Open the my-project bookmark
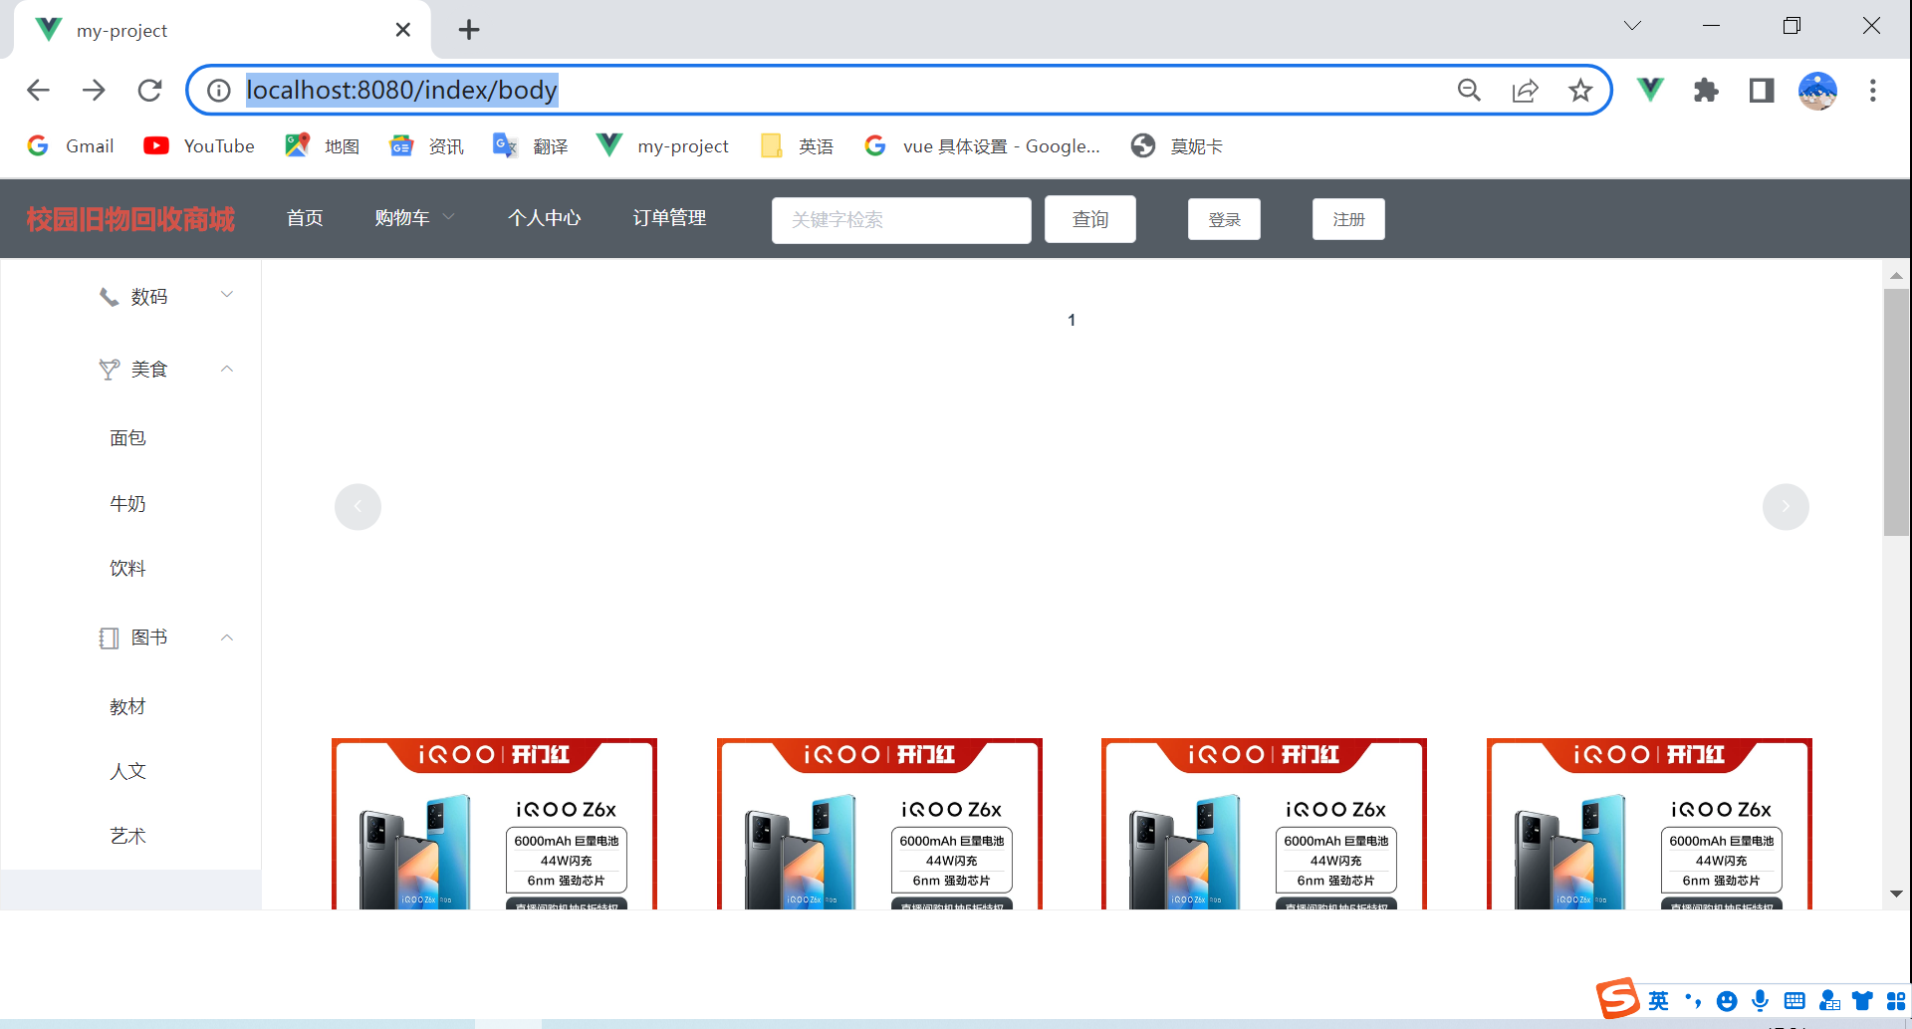This screenshot has height=1029, width=1912. pyautogui.click(x=662, y=146)
